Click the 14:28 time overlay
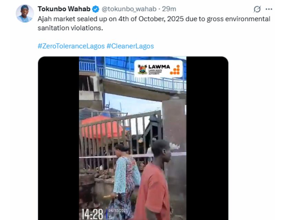Image resolution: width=285 pixels, height=220 pixels. (x=92, y=214)
